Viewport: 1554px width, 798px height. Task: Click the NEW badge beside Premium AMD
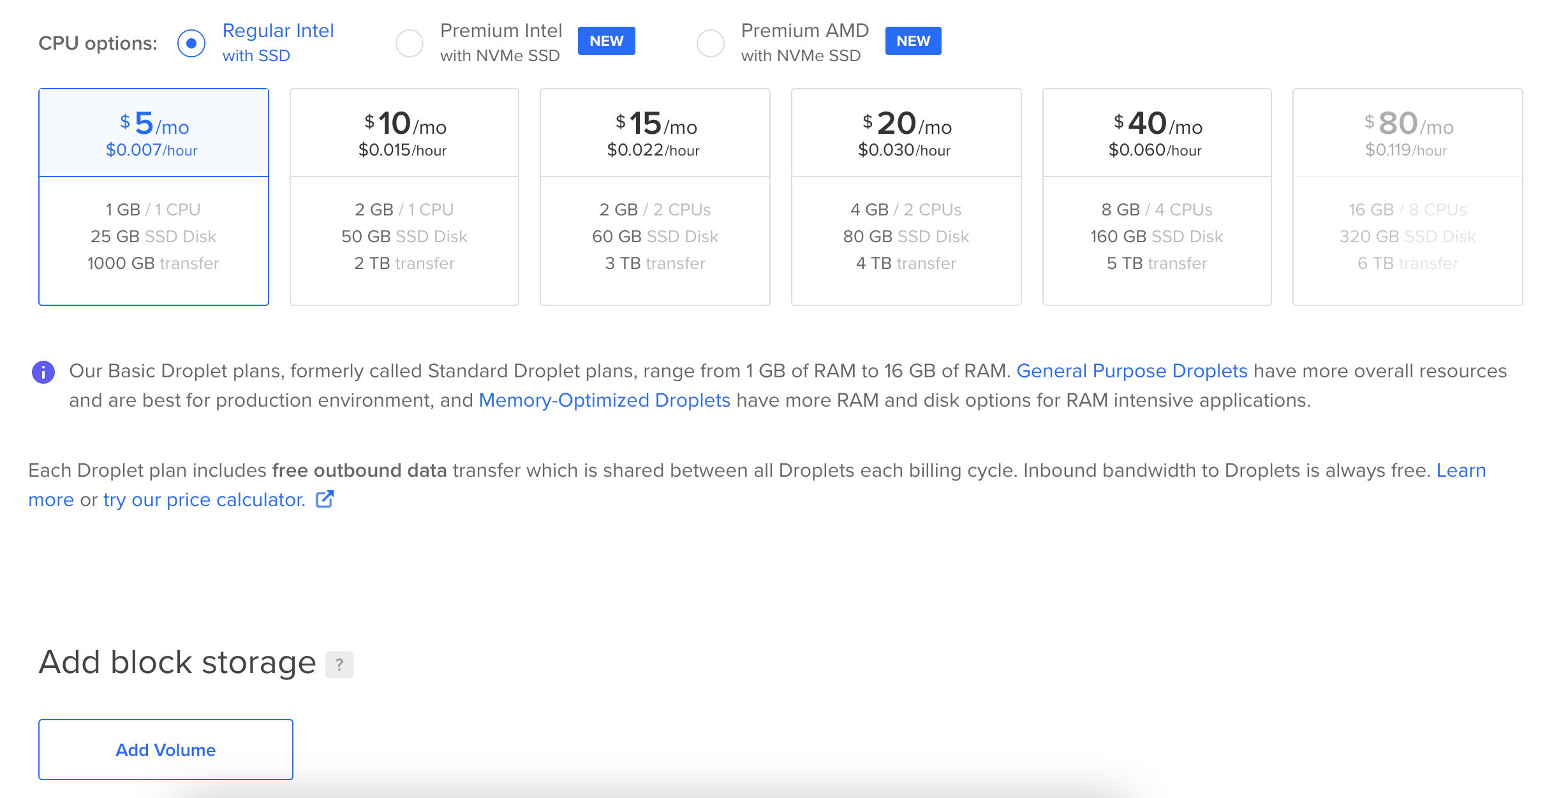pos(913,41)
